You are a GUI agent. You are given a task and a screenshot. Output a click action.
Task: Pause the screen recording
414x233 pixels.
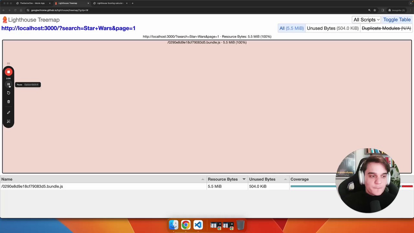(9, 84)
